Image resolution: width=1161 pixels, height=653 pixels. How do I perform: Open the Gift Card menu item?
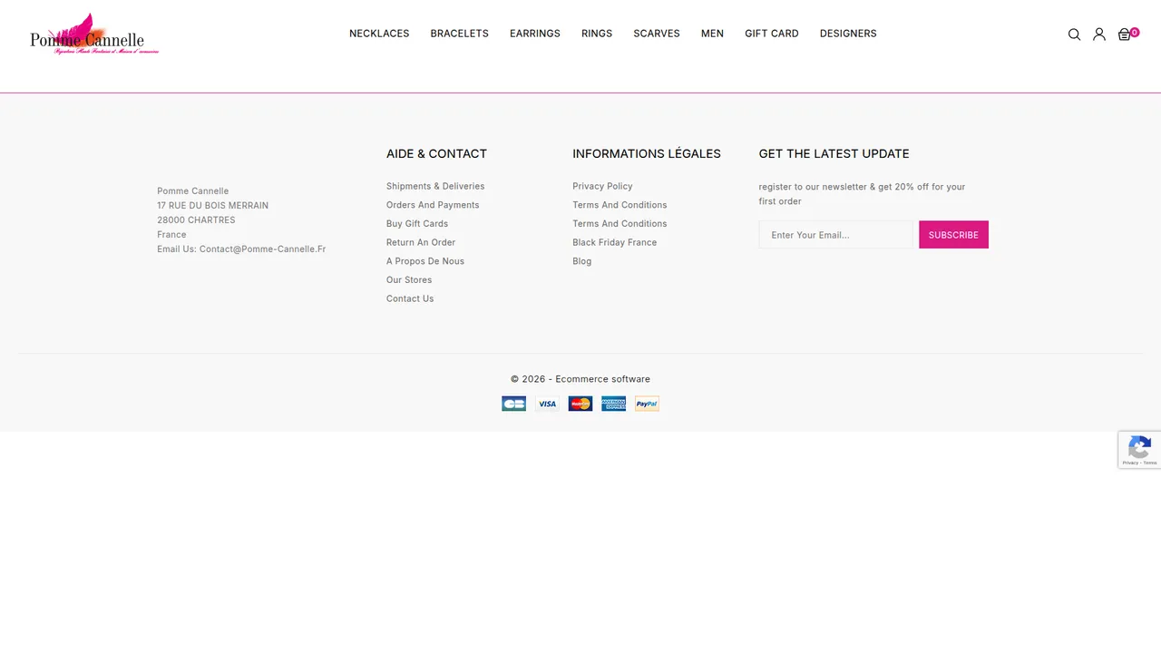tap(772, 34)
